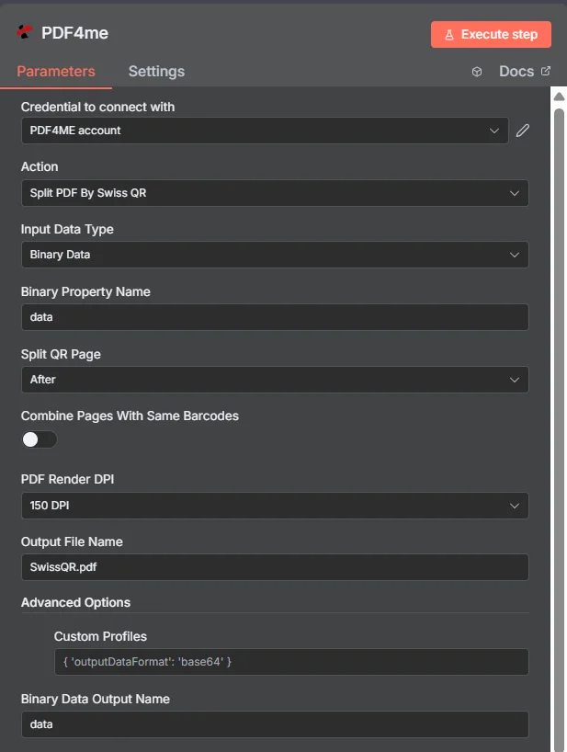Viewport: 567px width, 752px height.
Task: Toggle Combine Pages With Same Barcodes
Action: tap(40, 439)
